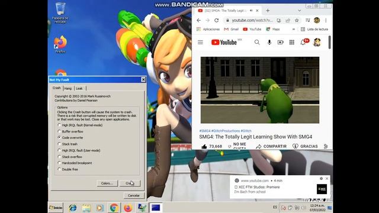The image size is (379, 213).
Task: Go forward in Chrome
Action: coord(208,21)
